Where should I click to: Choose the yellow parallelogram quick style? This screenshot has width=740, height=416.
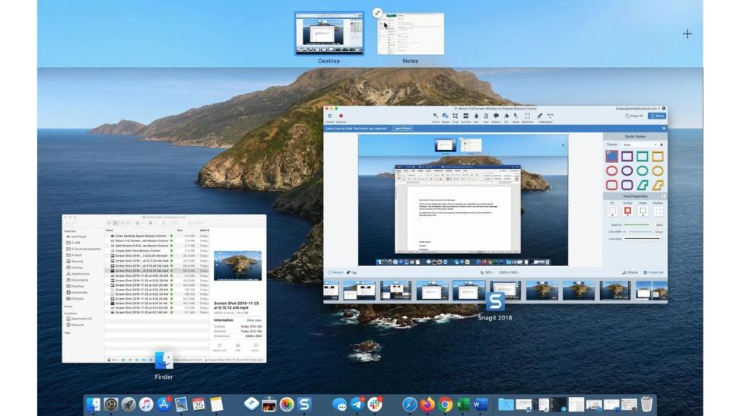pos(657,185)
